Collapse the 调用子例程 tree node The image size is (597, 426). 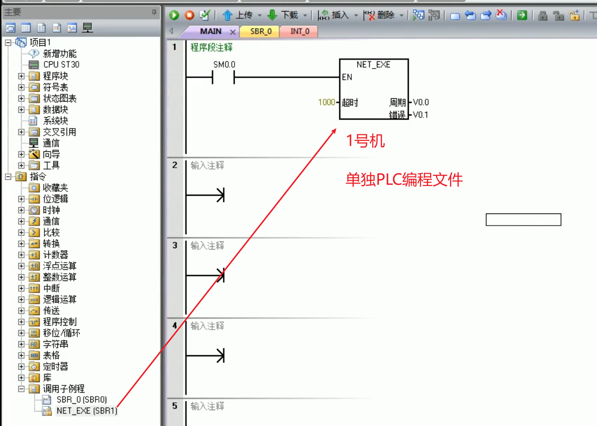(x=21, y=389)
